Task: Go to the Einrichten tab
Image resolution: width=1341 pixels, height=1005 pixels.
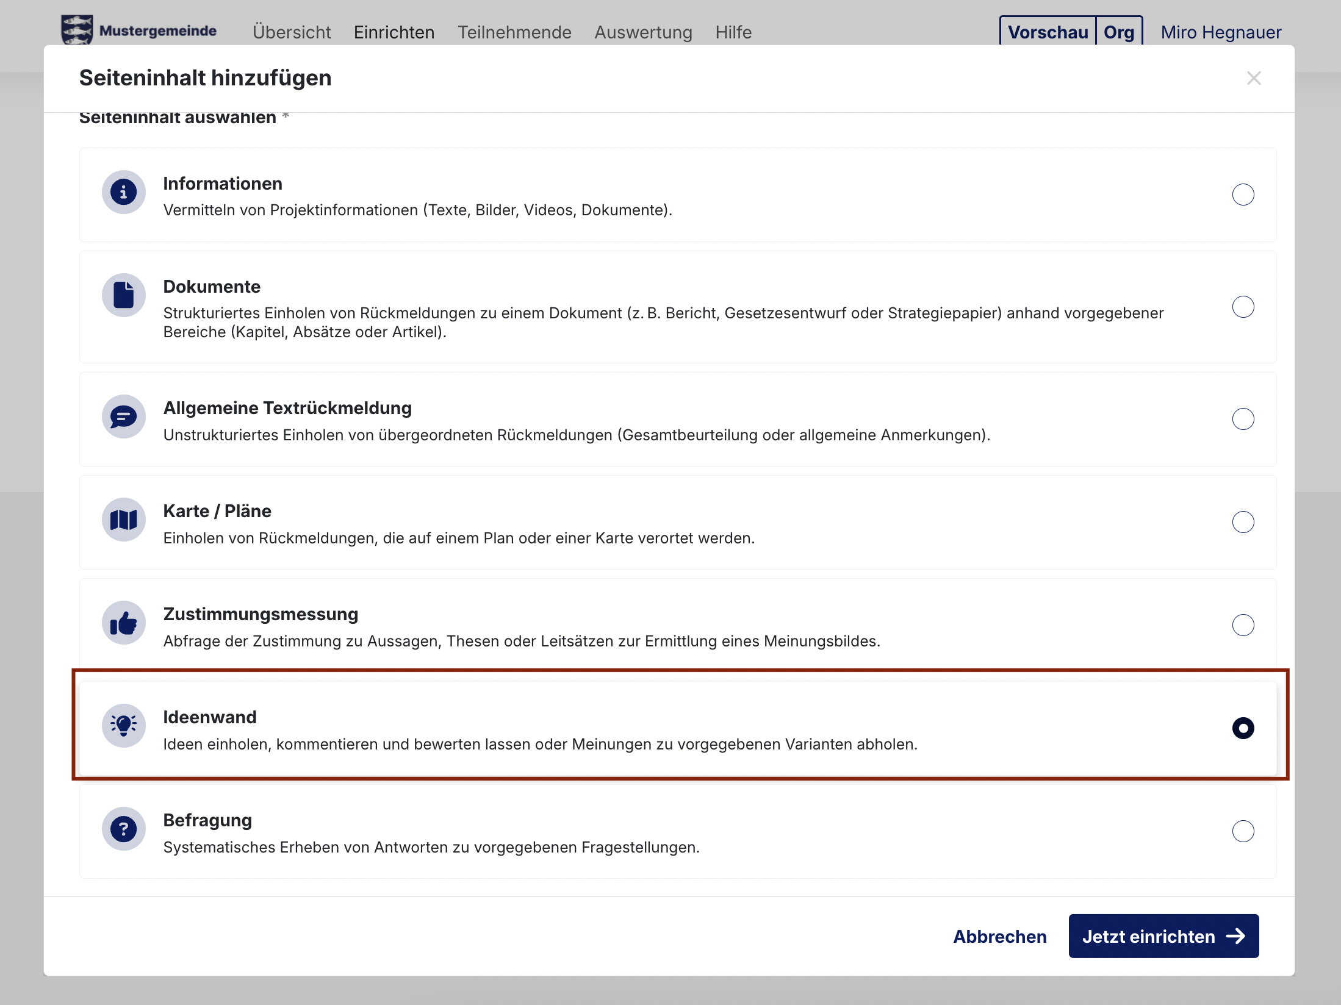Action: [394, 32]
